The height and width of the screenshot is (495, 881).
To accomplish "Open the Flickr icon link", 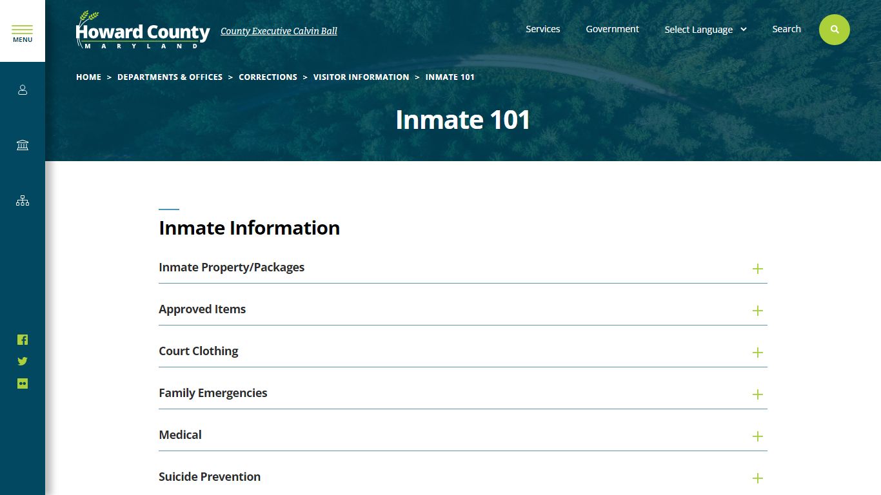I will tap(23, 383).
